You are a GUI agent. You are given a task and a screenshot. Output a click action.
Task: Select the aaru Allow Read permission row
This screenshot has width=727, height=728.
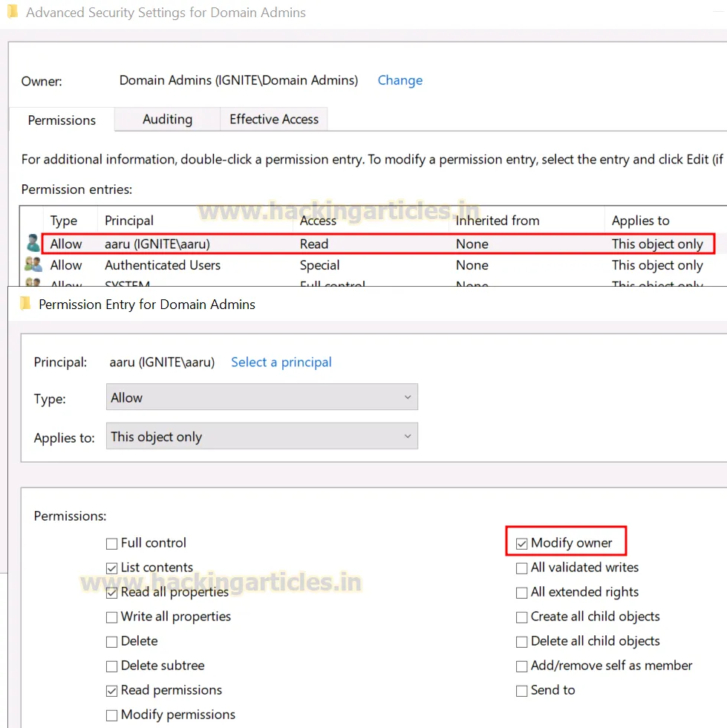(297, 244)
